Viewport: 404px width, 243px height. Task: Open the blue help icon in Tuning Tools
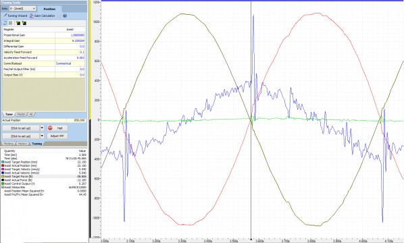tap(65, 16)
